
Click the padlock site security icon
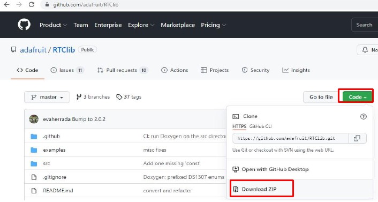[x=47, y=5]
